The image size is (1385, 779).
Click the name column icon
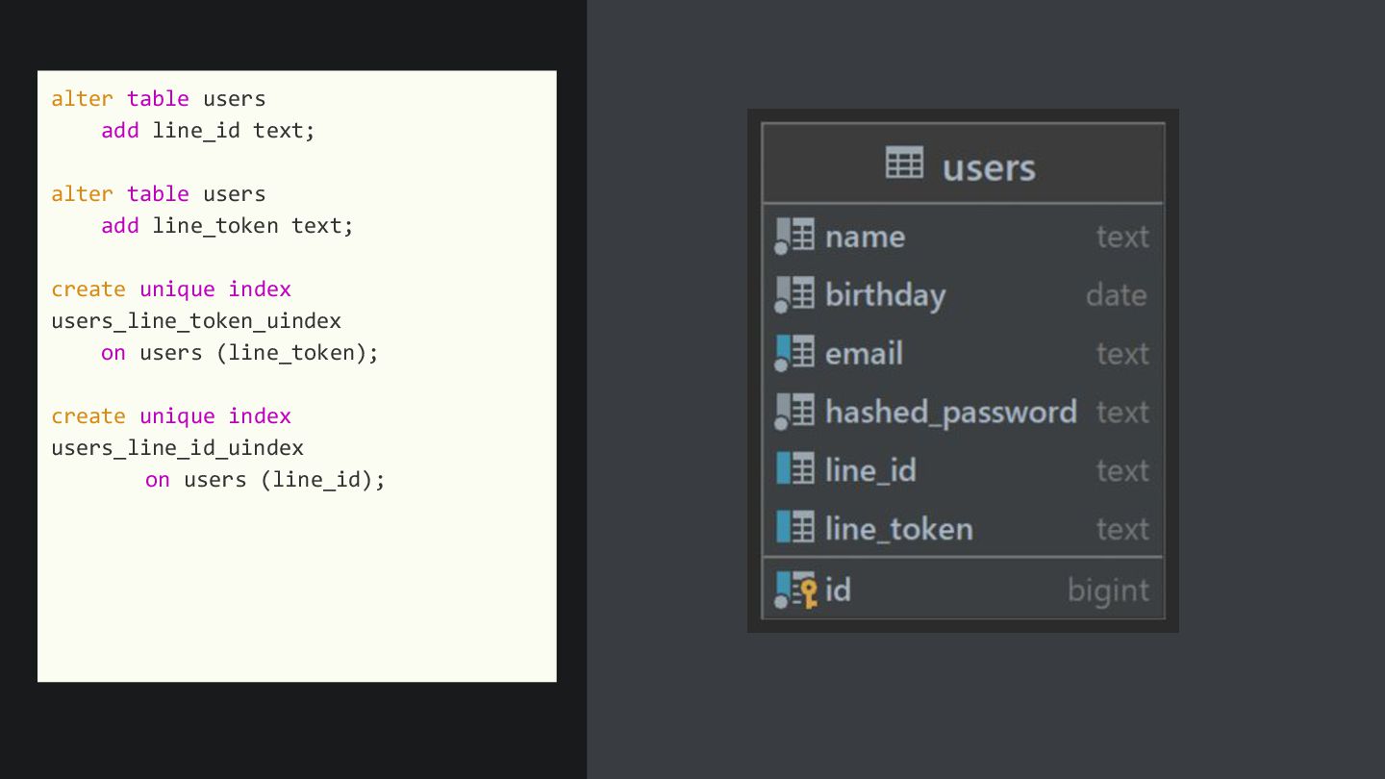click(795, 237)
